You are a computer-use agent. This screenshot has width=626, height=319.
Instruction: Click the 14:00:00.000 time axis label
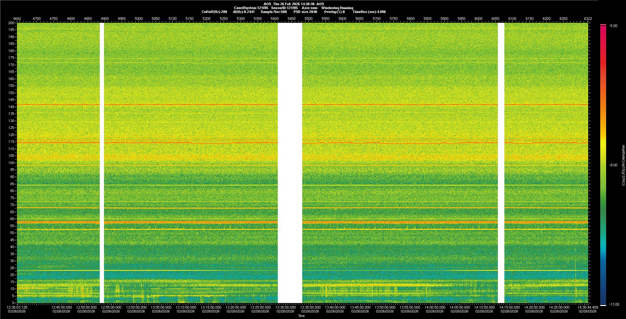click(435, 307)
